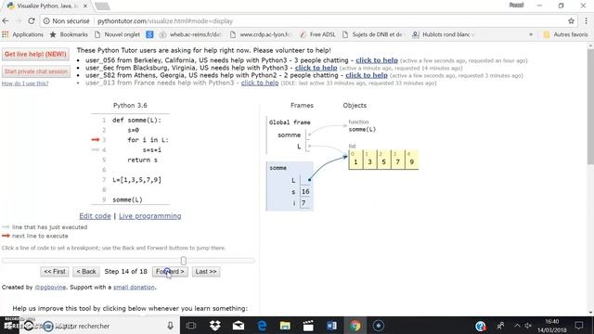Open the Applications bookmarks shortcut
Viewport: 594px width, 334px height.
click(22, 34)
